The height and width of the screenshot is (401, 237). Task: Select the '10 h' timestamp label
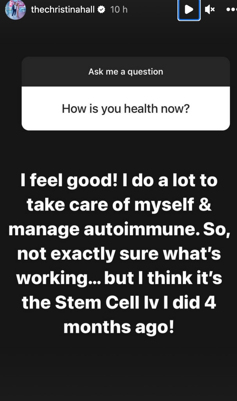tap(118, 9)
